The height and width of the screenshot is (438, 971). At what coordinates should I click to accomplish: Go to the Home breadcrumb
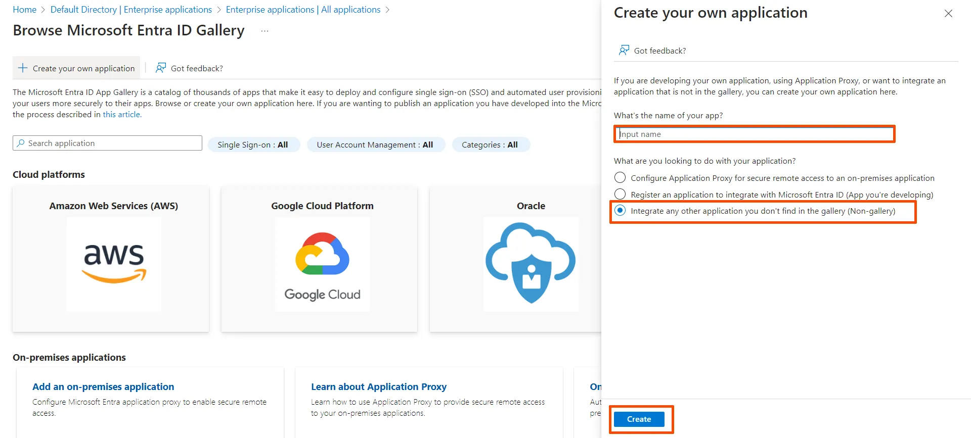point(24,10)
